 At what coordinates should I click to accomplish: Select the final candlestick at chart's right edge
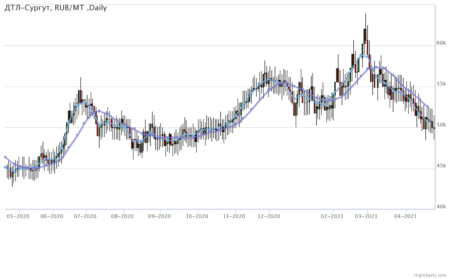point(434,128)
